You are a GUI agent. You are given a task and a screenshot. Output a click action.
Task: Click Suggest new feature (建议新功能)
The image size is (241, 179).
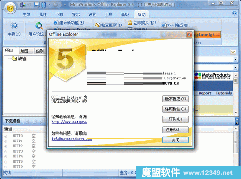tap(69, 23)
